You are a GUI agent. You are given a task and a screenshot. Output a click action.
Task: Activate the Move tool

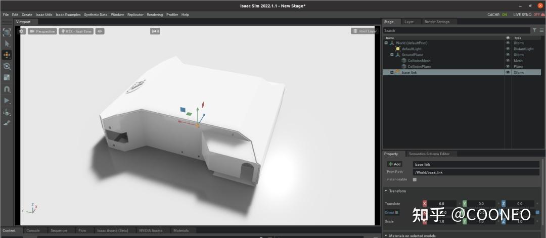[7, 55]
